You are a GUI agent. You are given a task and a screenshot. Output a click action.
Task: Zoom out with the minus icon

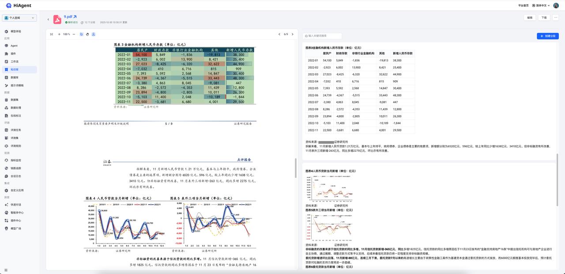click(74, 34)
